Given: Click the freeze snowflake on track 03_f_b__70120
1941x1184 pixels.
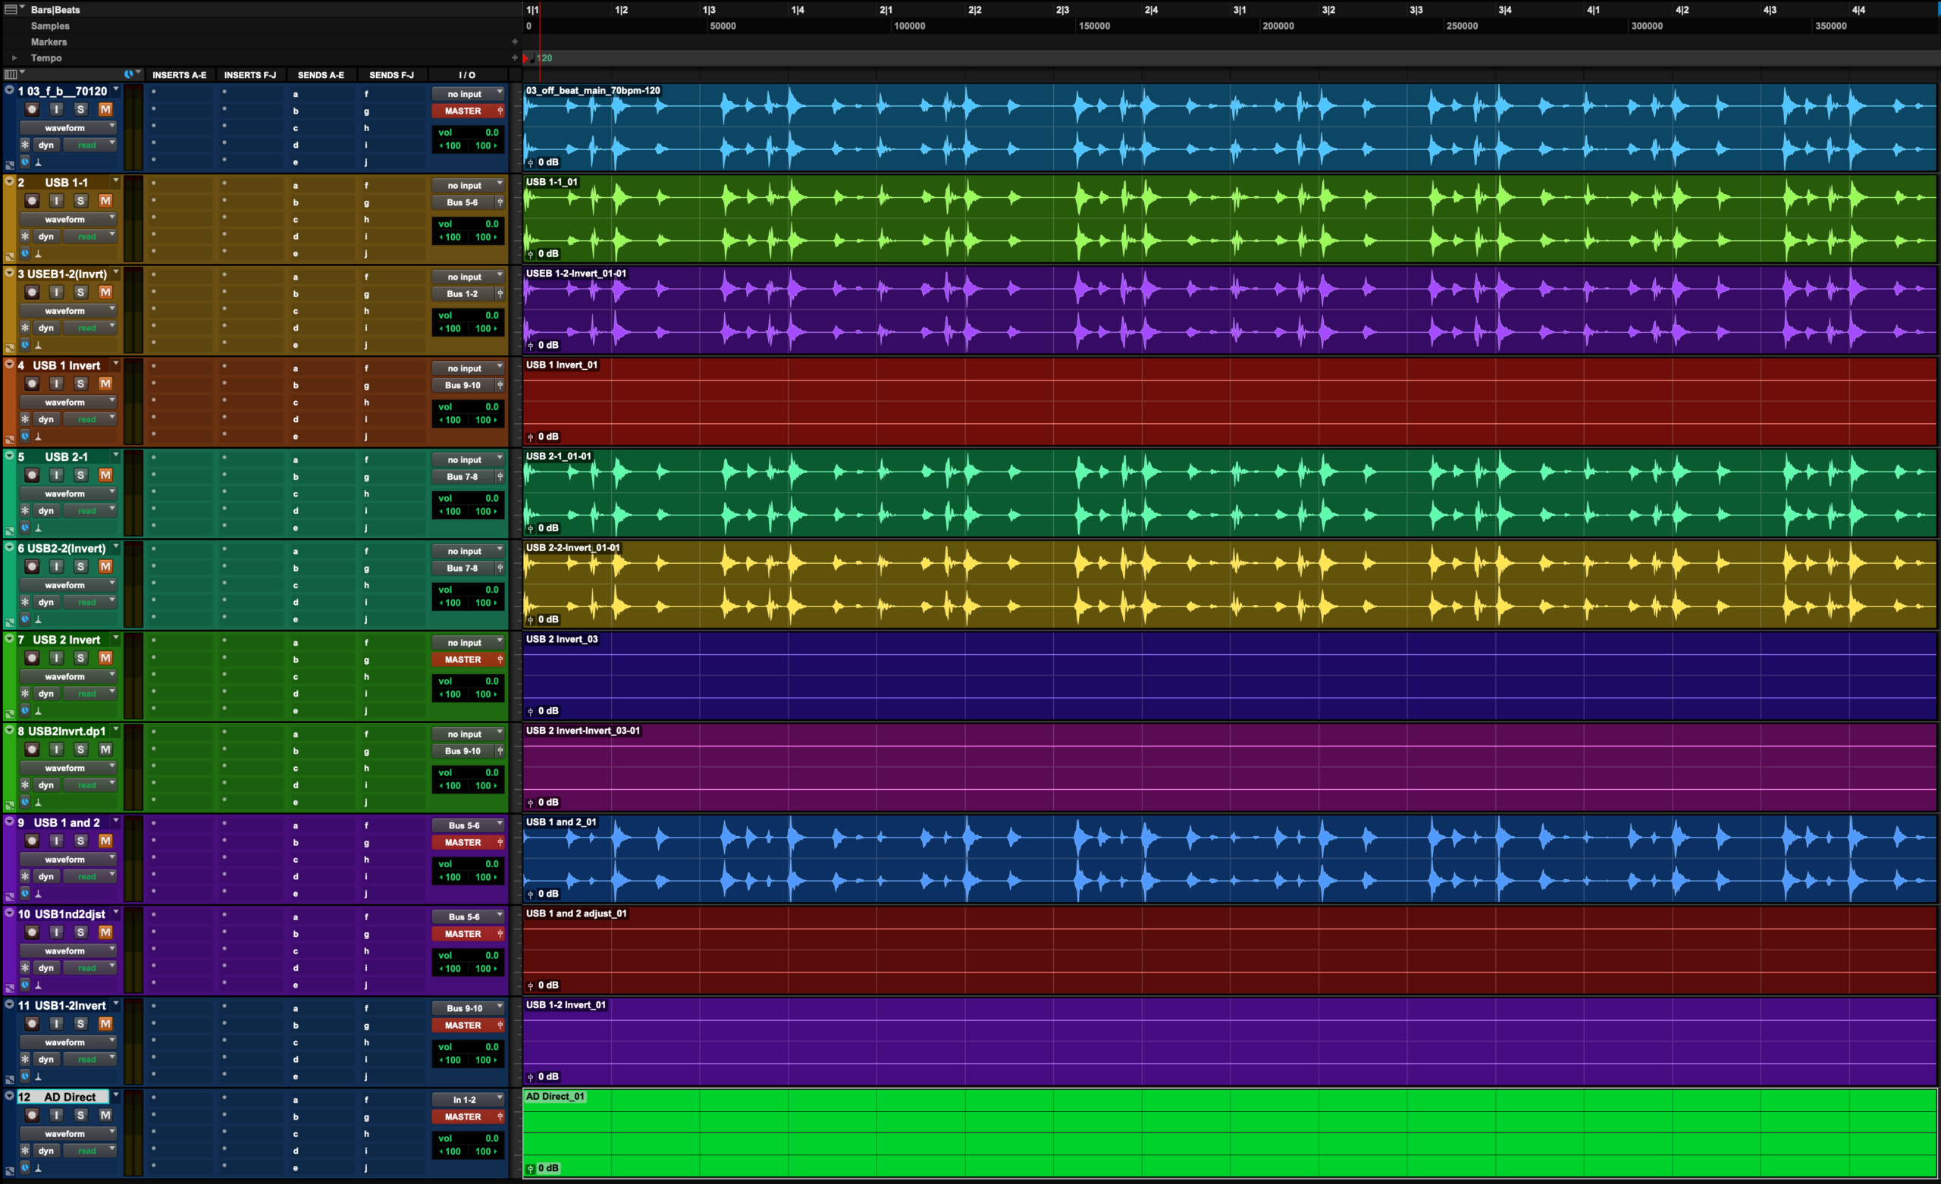Looking at the screenshot, I should point(25,145).
